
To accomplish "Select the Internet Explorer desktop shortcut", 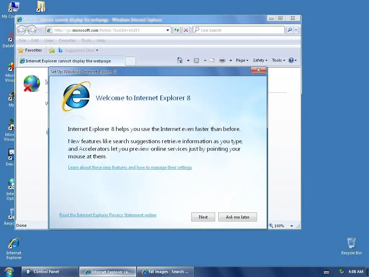I will (x=14, y=249).
